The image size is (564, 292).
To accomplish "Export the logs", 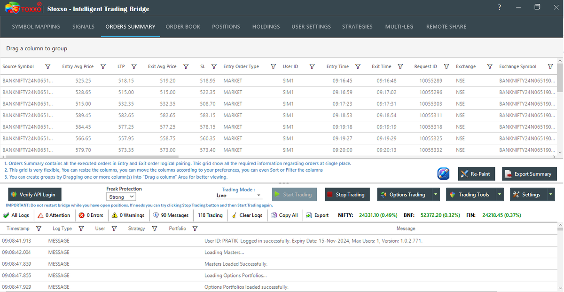I will [317, 215].
